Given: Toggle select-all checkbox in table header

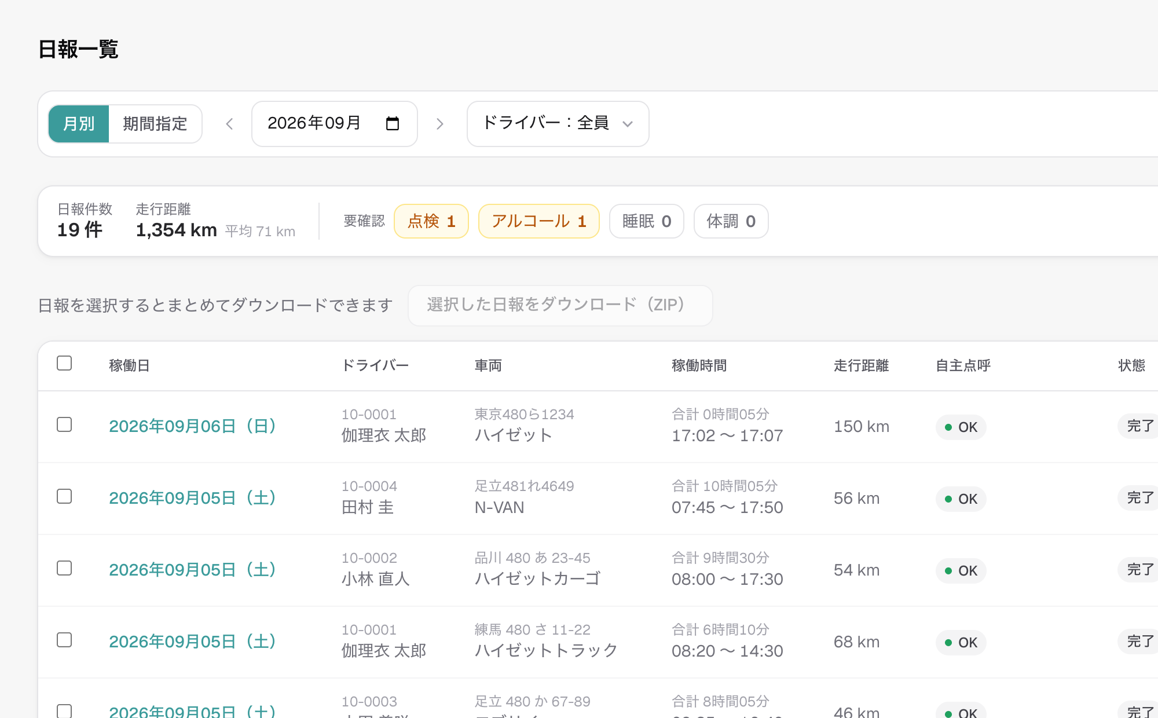Looking at the screenshot, I should point(64,363).
